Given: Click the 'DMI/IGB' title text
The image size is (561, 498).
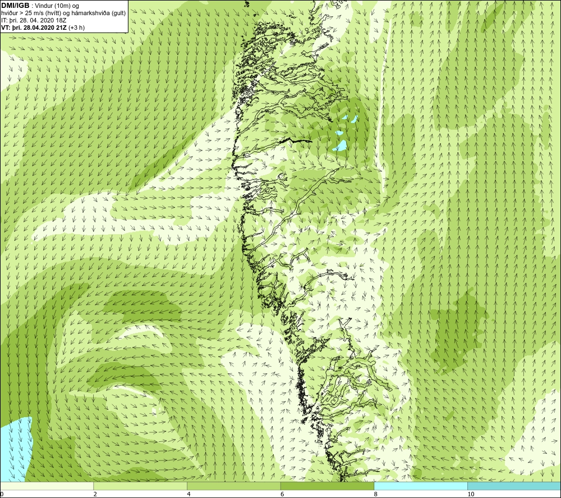Looking at the screenshot, I should point(15,6).
